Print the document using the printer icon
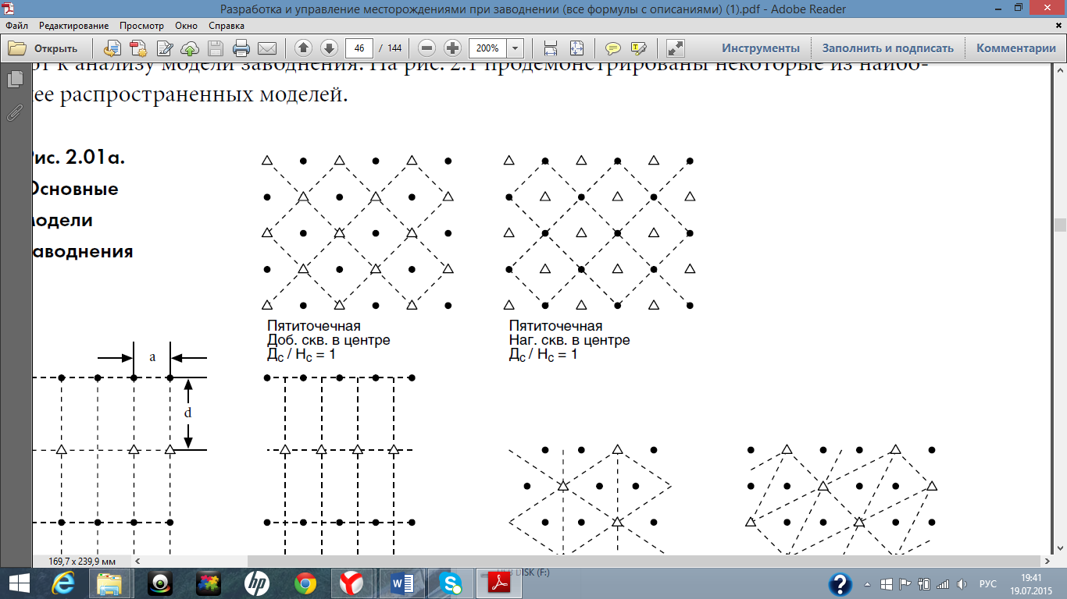Viewport: 1067px width, 599px height. [241, 48]
